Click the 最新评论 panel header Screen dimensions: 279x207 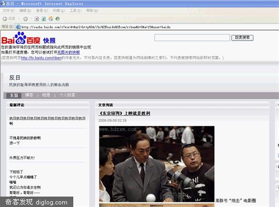pos(17,105)
